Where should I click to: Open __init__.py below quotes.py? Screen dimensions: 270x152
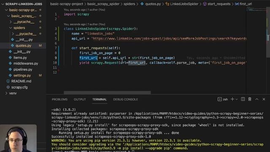(x=22, y=52)
